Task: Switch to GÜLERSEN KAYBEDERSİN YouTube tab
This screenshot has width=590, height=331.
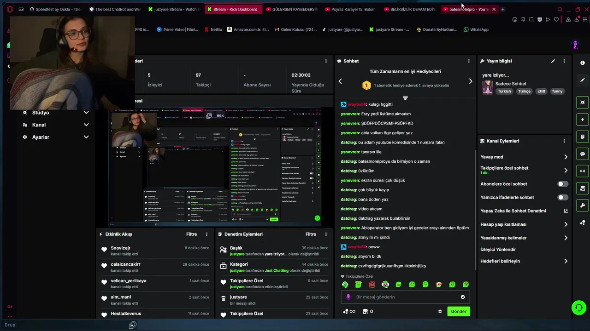Action: (x=292, y=9)
